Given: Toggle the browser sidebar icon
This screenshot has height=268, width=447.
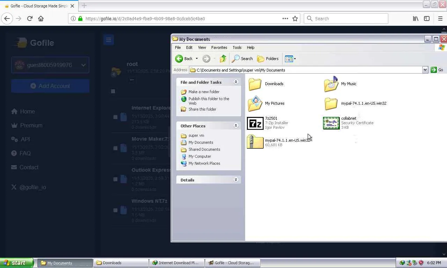Looking at the screenshot, I should pos(427,18).
